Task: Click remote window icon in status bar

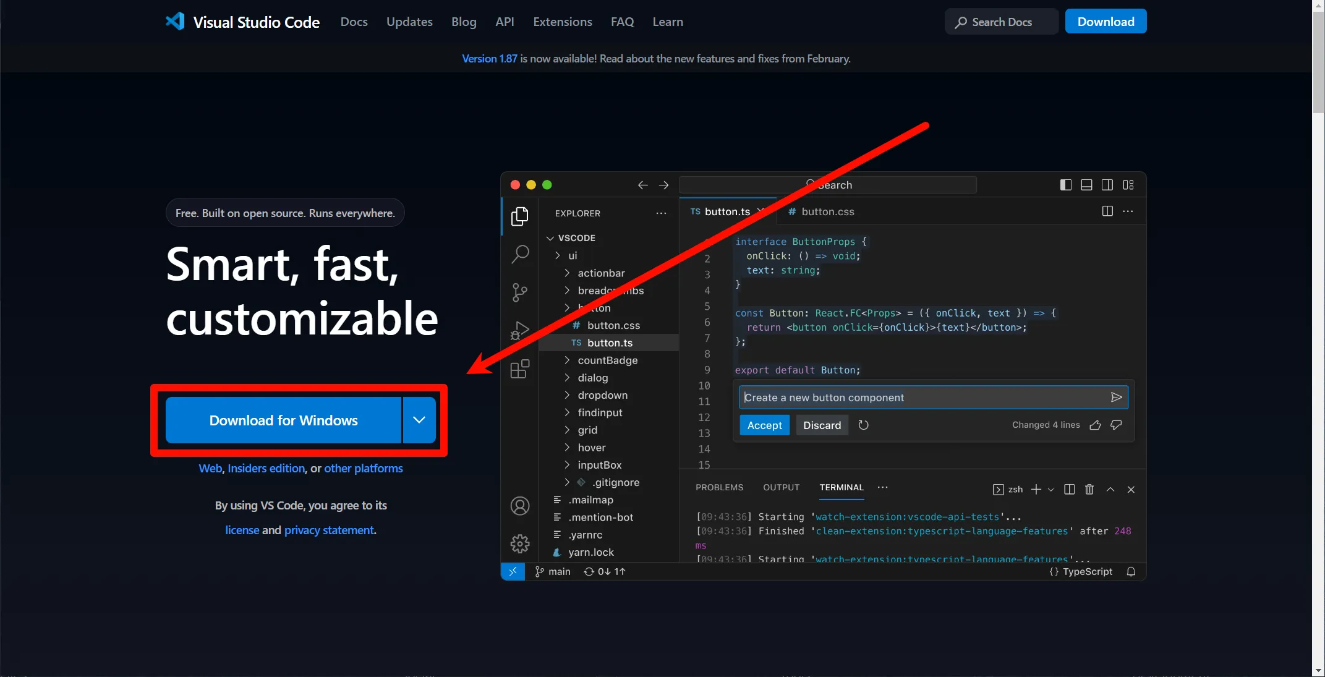Action: [x=513, y=572]
